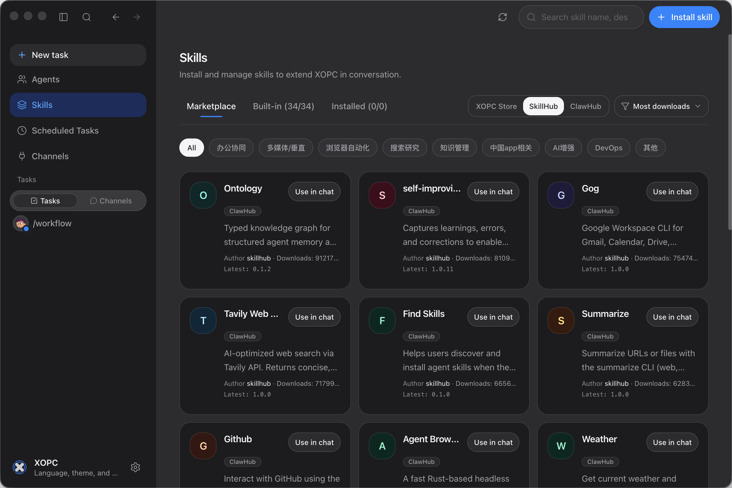
Task: Click the skills list vertical scrollbar
Action: click(730, 132)
